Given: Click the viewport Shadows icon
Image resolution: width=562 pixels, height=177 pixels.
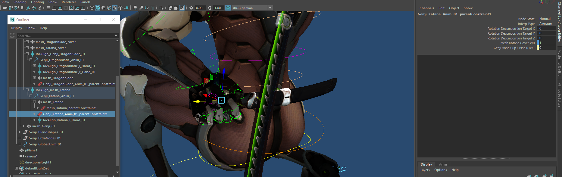Looking at the screenshot, I should (126, 8).
